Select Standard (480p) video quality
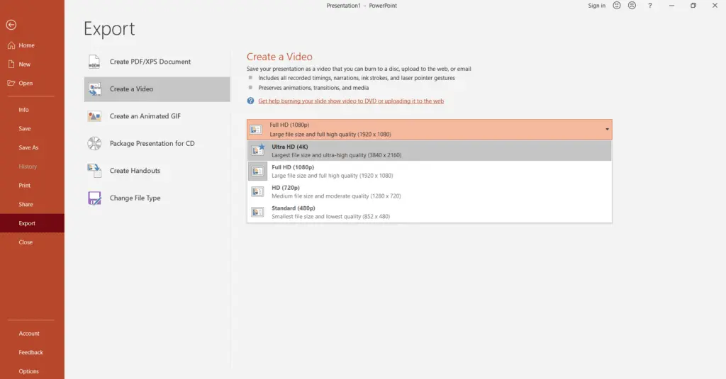The image size is (726, 379). pos(429,212)
